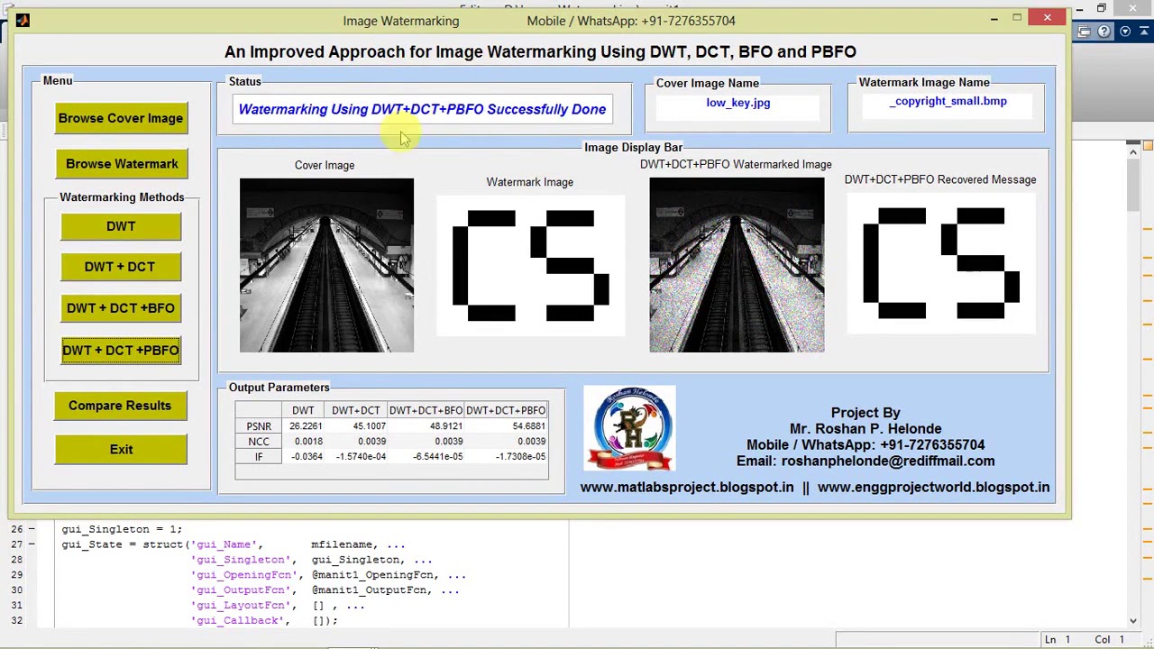Select IF value -0.0364
Image resolution: width=1154 pixels, height=649 pixels.
(x=307, y=457)
